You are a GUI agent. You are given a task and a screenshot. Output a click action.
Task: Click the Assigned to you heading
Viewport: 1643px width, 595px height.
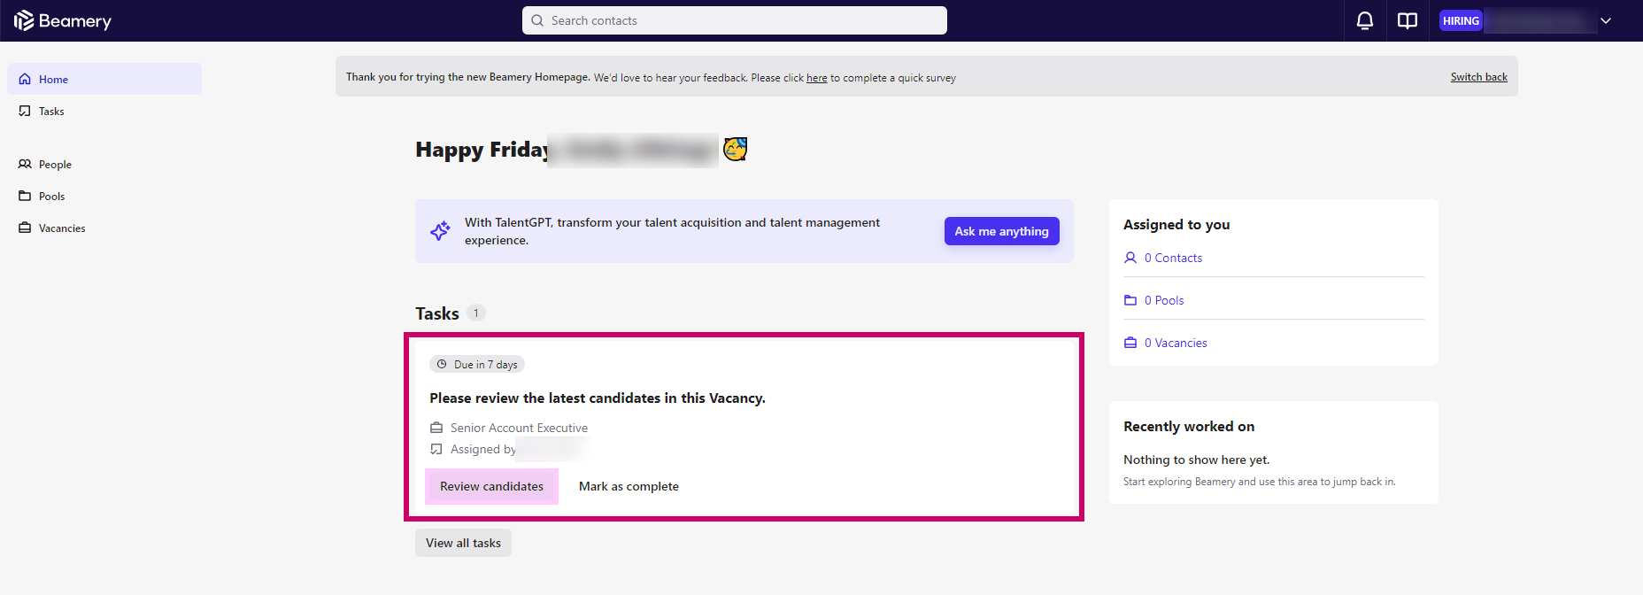(1176, 225)
